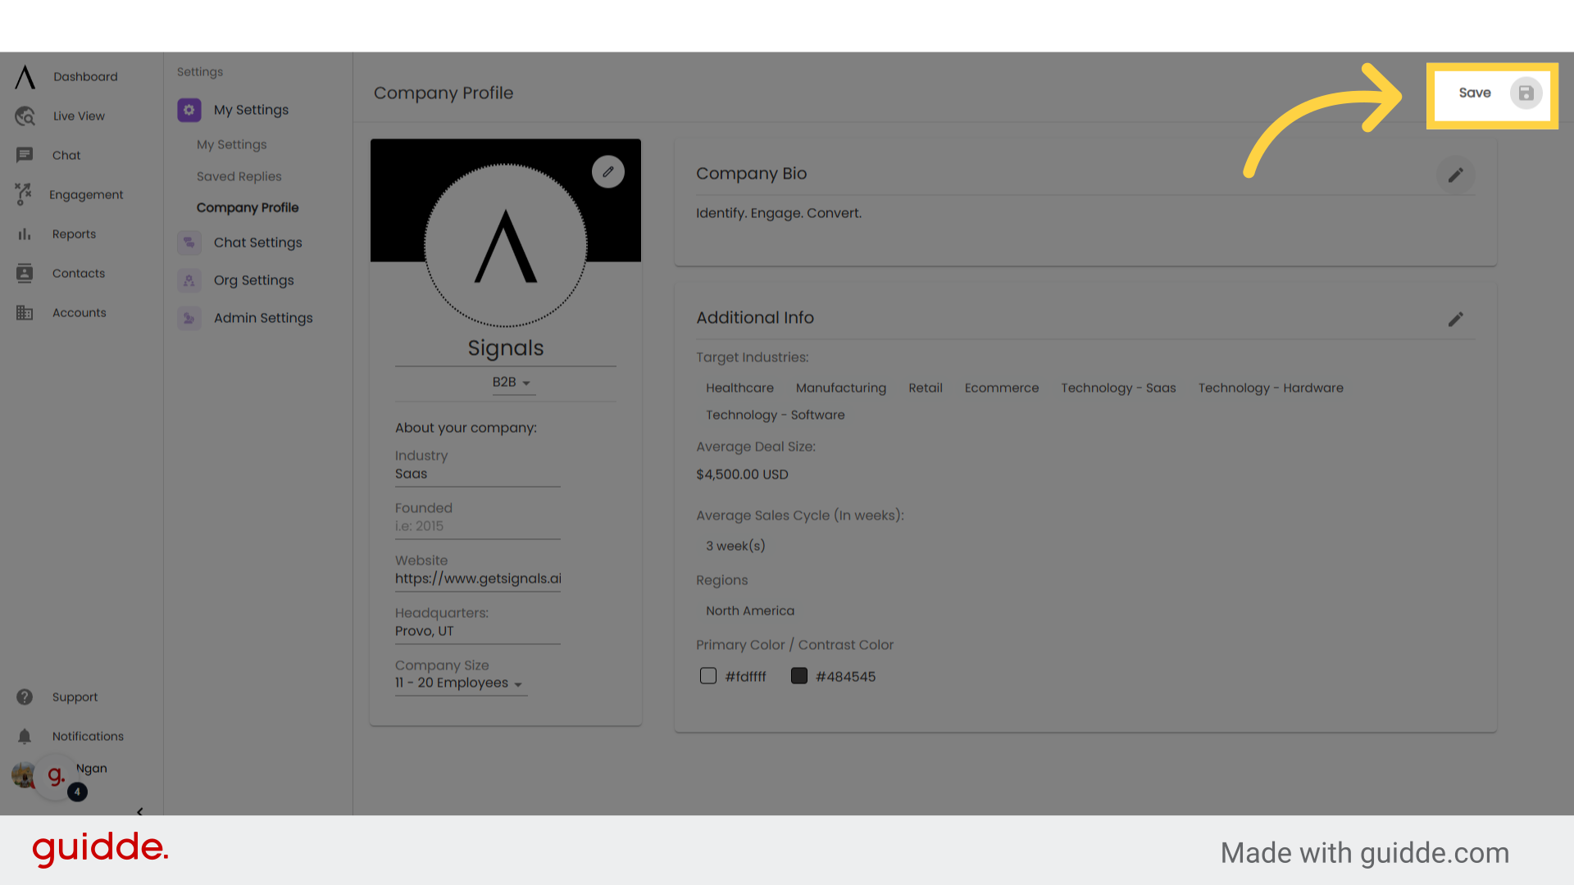
Task: Click the Signals company name field
Action: (506, 348)
